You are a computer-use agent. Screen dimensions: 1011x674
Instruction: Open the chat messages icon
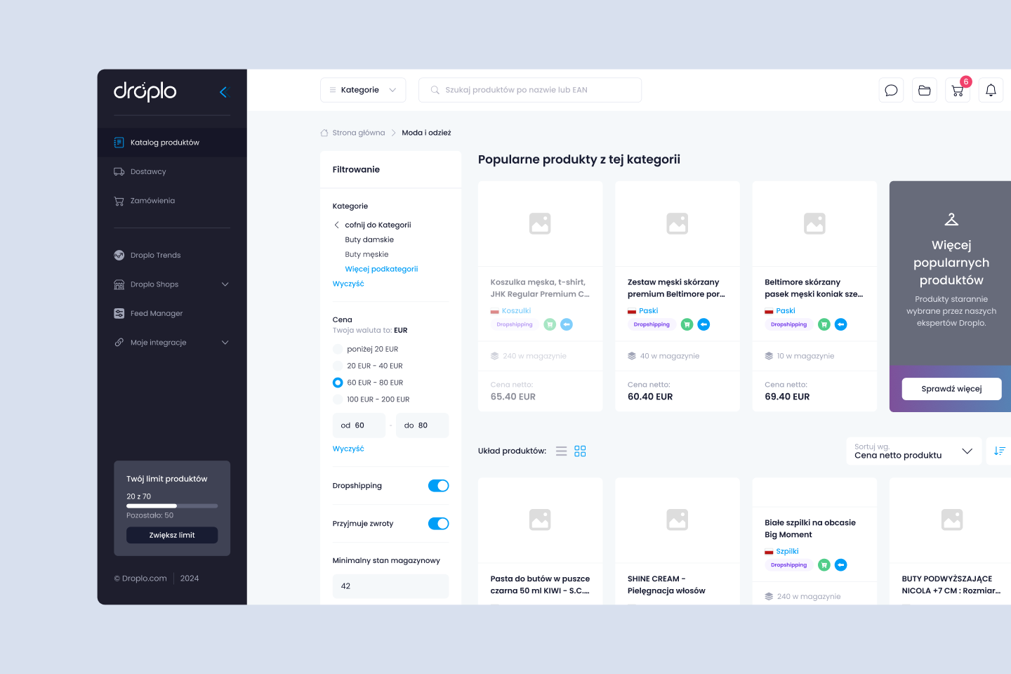click(891, 90)
